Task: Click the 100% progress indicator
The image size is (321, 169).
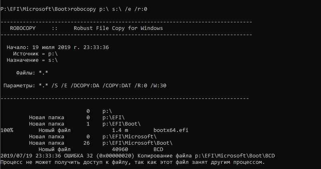Action: point(7,130)
